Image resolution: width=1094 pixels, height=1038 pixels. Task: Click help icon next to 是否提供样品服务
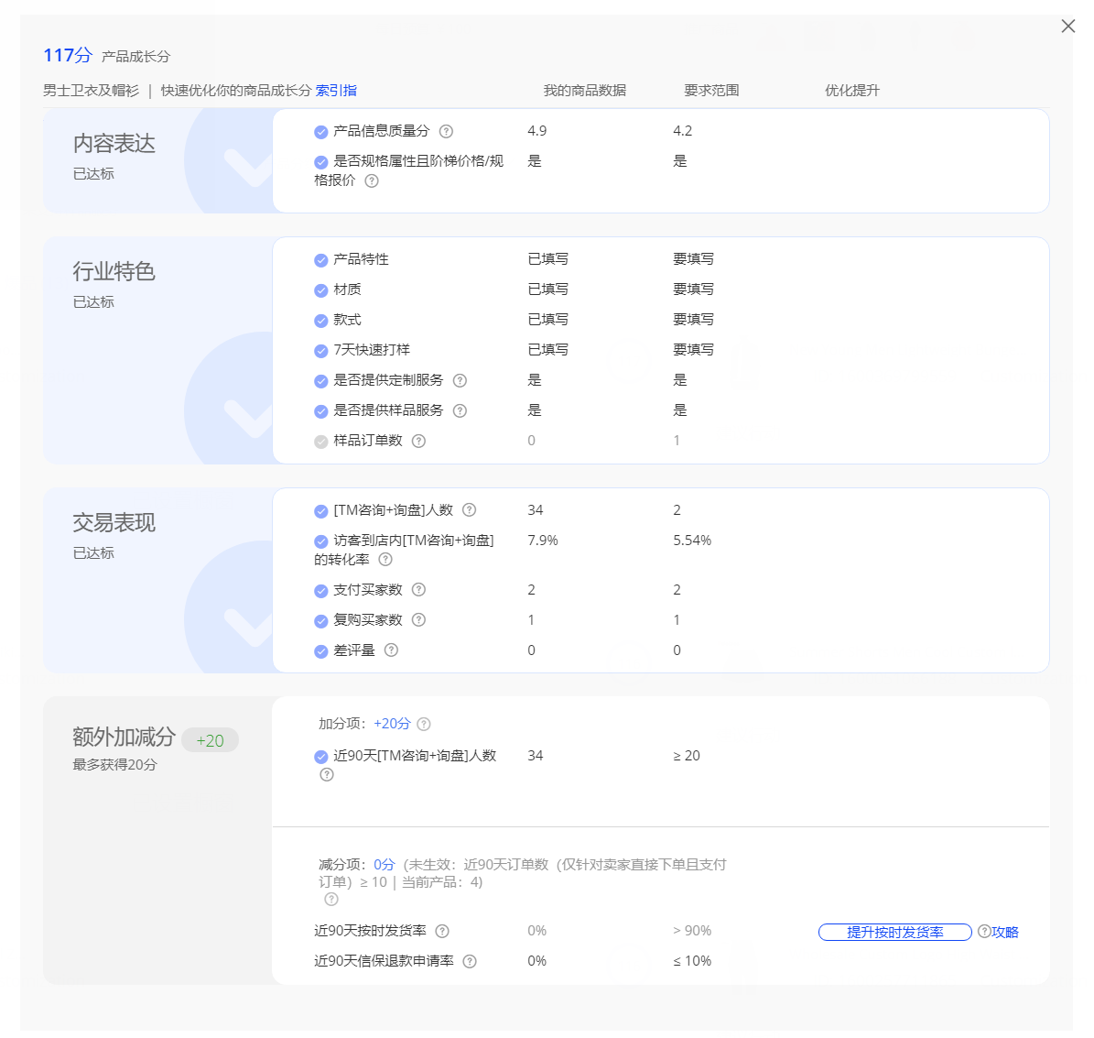tap(460, 410)
